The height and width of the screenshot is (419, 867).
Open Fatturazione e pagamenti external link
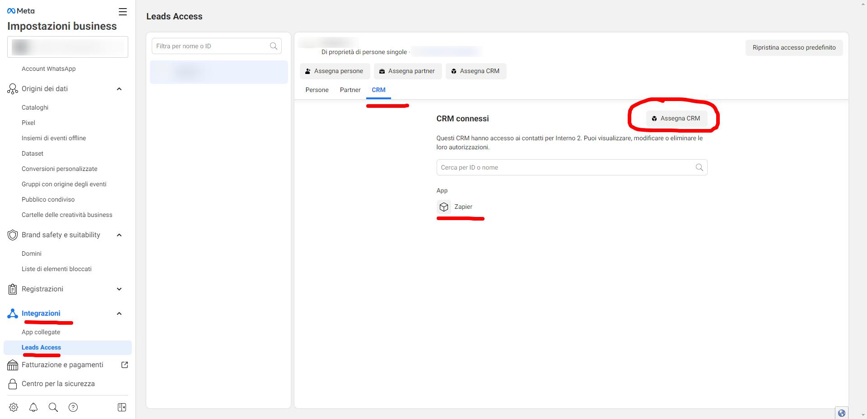[x=125, y=365]
